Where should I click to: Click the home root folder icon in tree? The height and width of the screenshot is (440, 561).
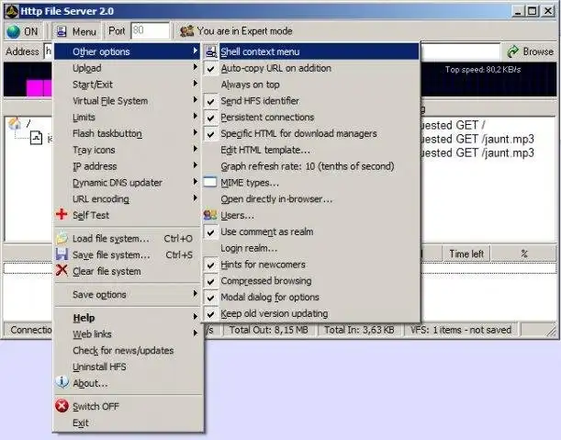15,123
